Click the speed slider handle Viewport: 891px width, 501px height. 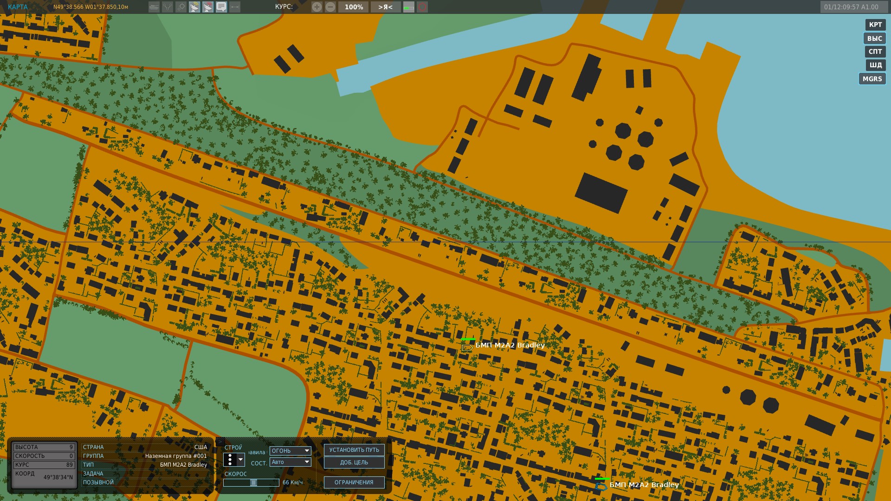[x=253, y=482]
